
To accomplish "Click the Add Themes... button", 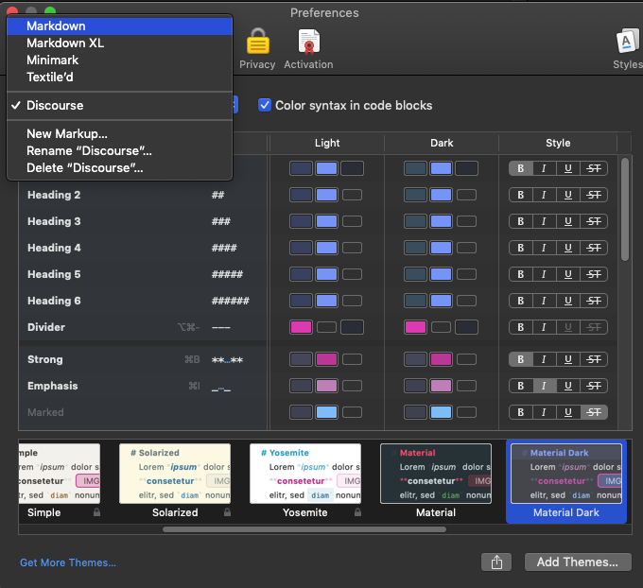I will (x=577, y=562).
